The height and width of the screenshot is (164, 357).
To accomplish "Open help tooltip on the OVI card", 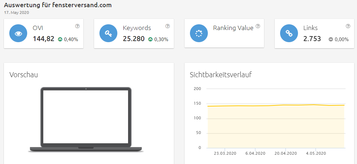I will (x=77, y=26).
